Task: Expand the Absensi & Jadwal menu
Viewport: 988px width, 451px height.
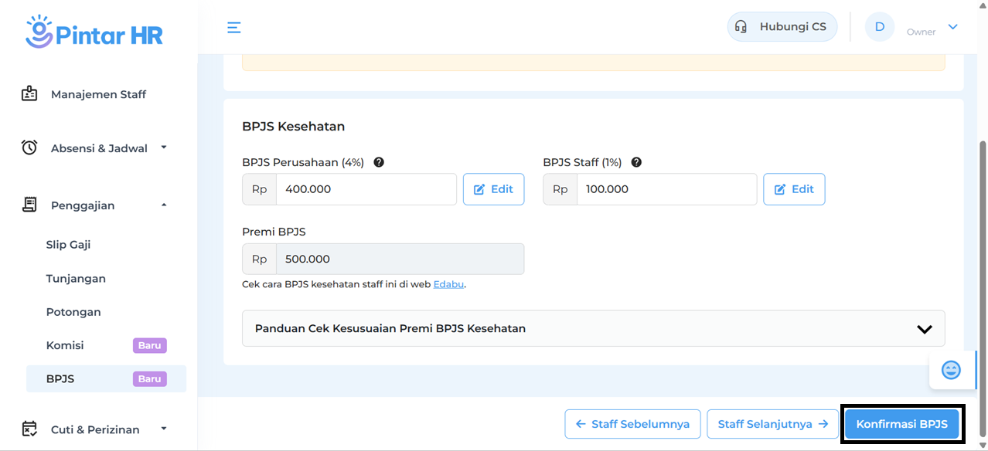Action: 163,147
